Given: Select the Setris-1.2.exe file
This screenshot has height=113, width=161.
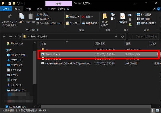Looking at the screenshot, I should tap(100, 54).
